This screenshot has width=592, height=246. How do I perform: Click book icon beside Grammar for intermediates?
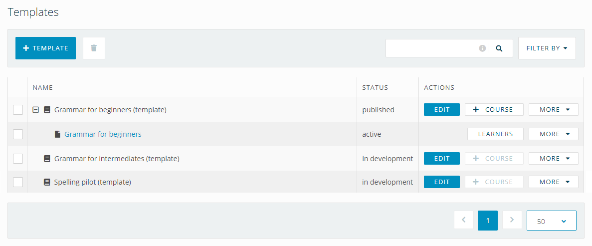tap(47, 159)
